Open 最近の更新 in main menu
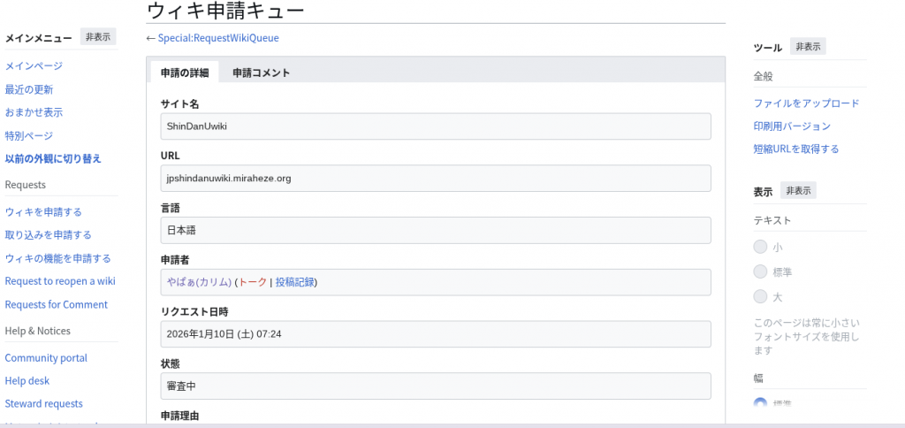 pos(29,89)
